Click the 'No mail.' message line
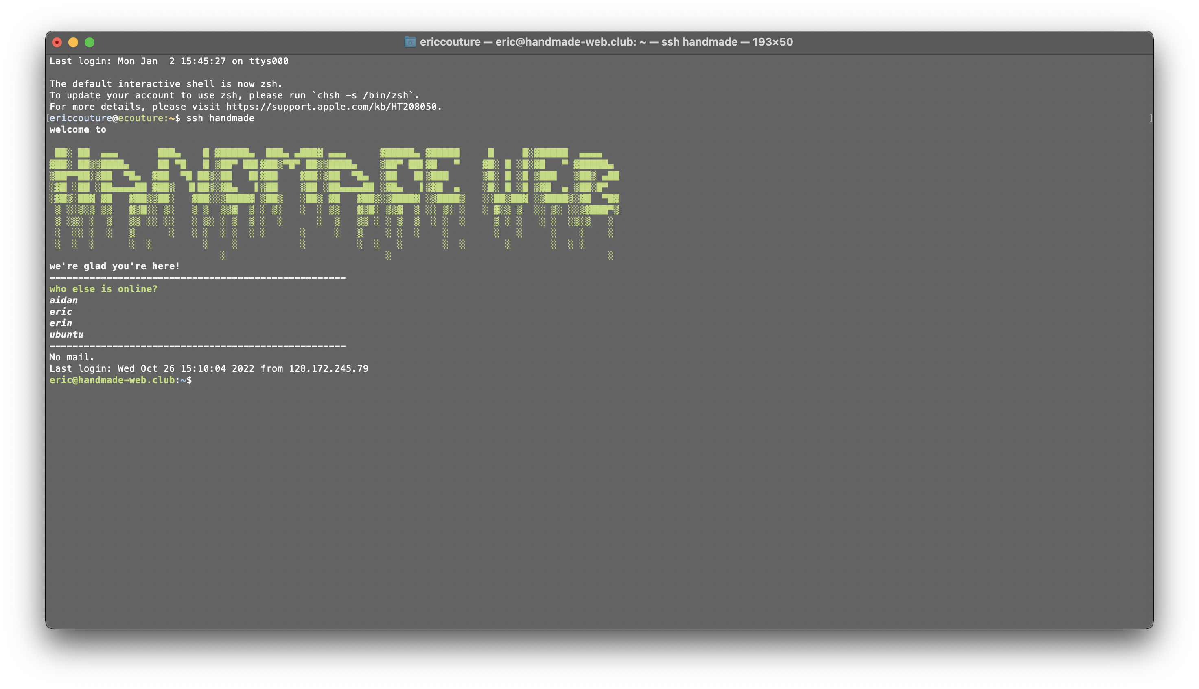The height and width of the screenshot is (689, 1199). (72, 357)
